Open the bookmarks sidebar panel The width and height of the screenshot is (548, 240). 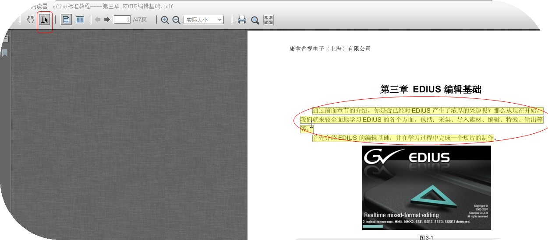pyautogui.click(x=5, y=53)
